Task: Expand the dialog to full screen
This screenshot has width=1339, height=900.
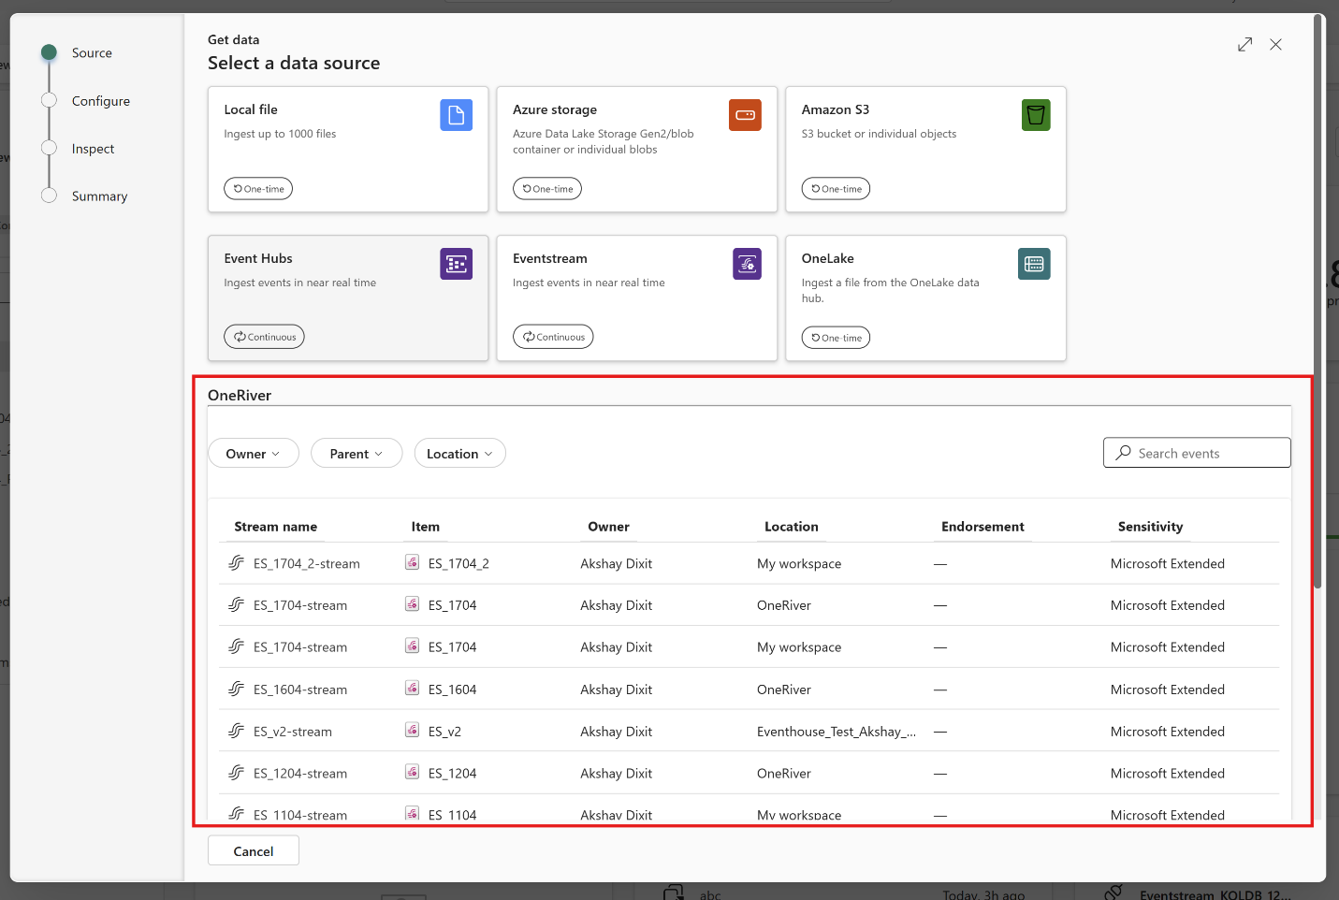Action: 1244,45
